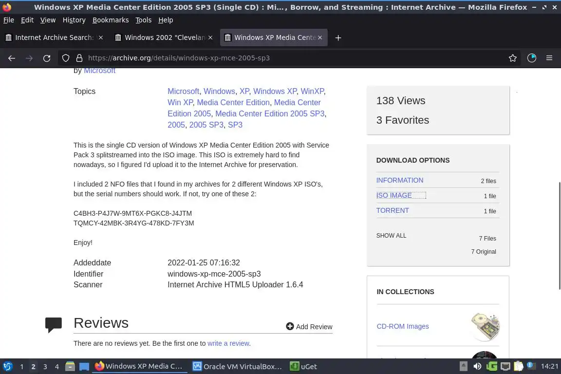Click the notification tray icon with exclamation
This screenshot has height=374, width=561.
[531, 366]
